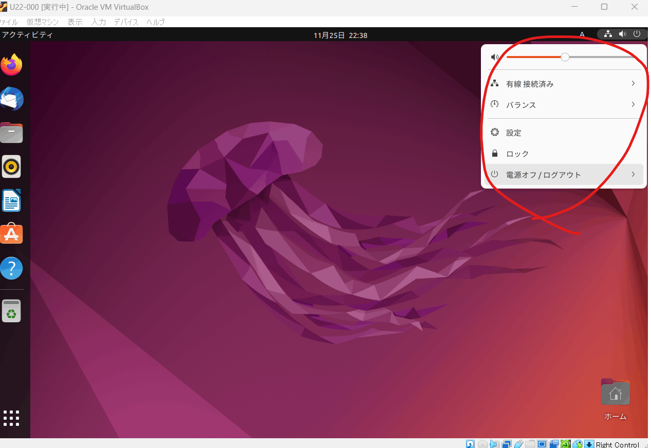Click the volume slider handle
Viewport: 651px width, 448px height.
(x=565, y=57)
